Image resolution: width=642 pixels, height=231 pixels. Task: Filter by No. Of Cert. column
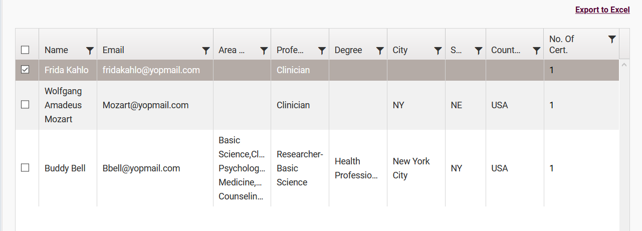[x=612, y=39]
